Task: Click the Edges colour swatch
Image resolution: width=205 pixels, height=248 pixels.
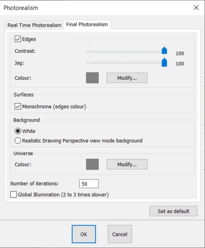Action: tap(93, 78)
